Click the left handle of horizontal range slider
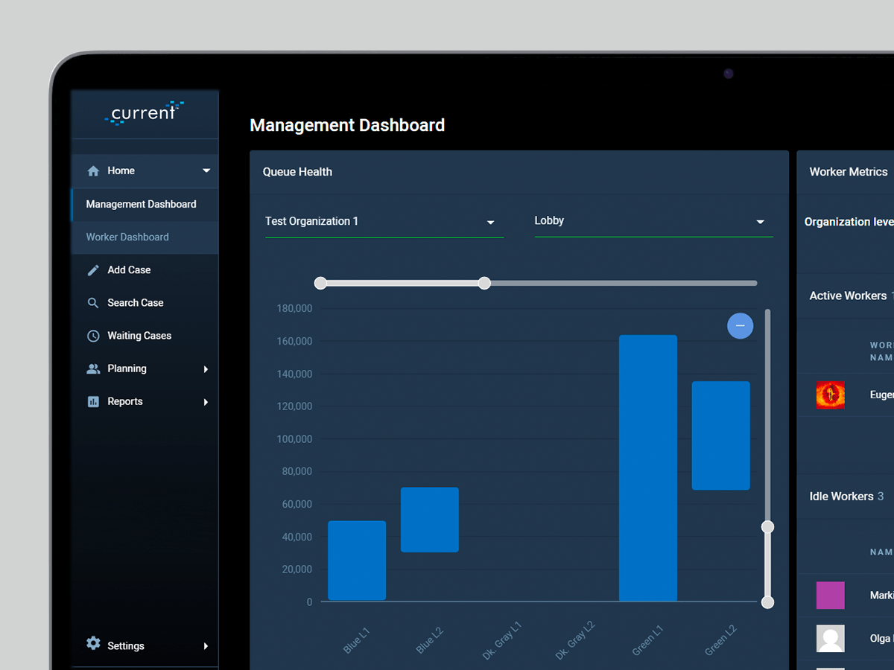This screenshot has width=894, height=670. click(320, 283)
